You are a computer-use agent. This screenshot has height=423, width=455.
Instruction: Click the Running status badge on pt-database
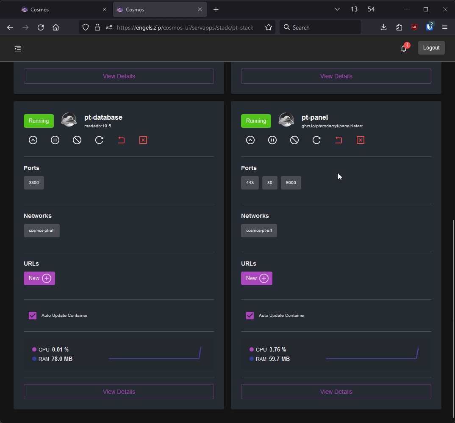tap(39, 121)
